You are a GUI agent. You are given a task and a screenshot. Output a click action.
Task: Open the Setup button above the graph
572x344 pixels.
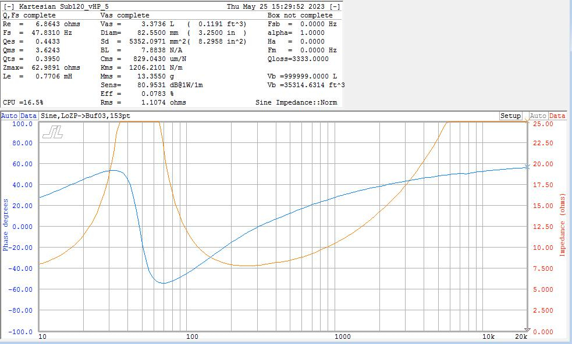[510, 116]
